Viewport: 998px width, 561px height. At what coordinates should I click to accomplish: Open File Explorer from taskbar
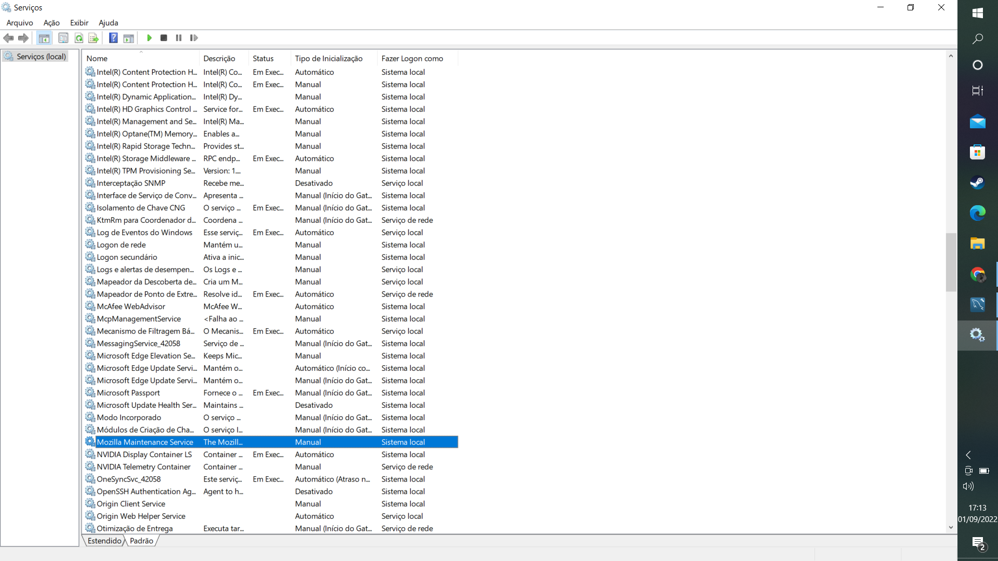tap(977, 244)
